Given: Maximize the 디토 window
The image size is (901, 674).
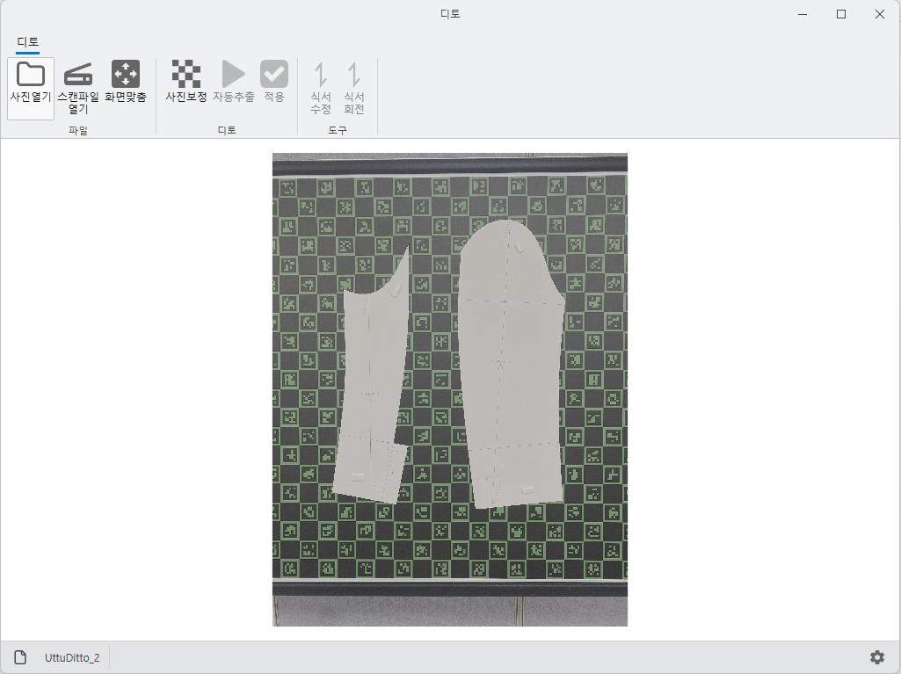Looking at the screenshot, I should tap(841, 14).
